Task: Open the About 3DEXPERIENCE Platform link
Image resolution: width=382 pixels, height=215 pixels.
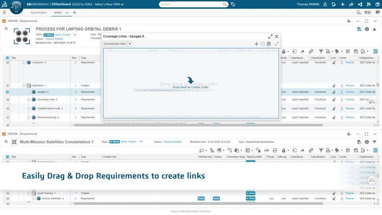Action: click(191, 211)
